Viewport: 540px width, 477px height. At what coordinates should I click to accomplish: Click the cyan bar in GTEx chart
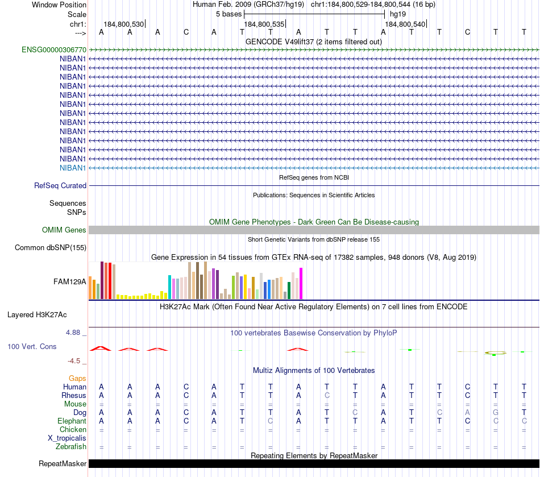tap(170, 287)
